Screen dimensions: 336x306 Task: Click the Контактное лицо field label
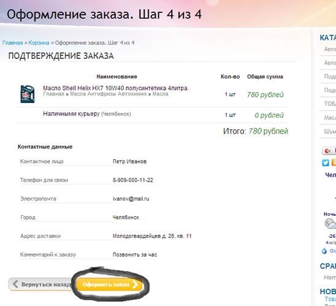click(x=42, y=161)
